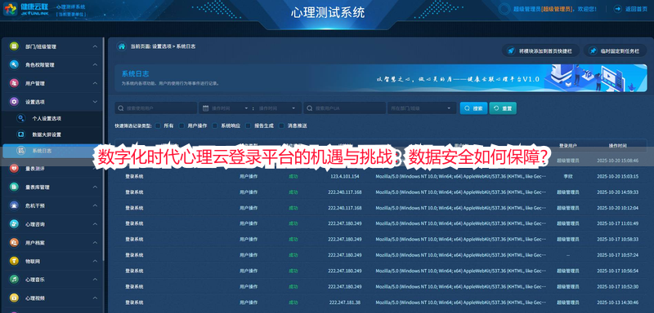The image size is (654, 313).
Task: Check the 所有 filter checkbox
Action: (x=158, y=126)
